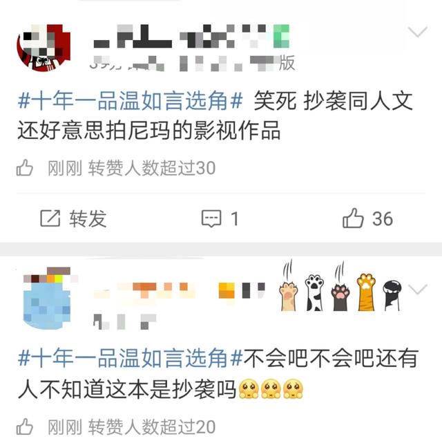Expand options chevron on the second post
The width and height of the screenshot is (442, 441).
(x=418, y=290)
